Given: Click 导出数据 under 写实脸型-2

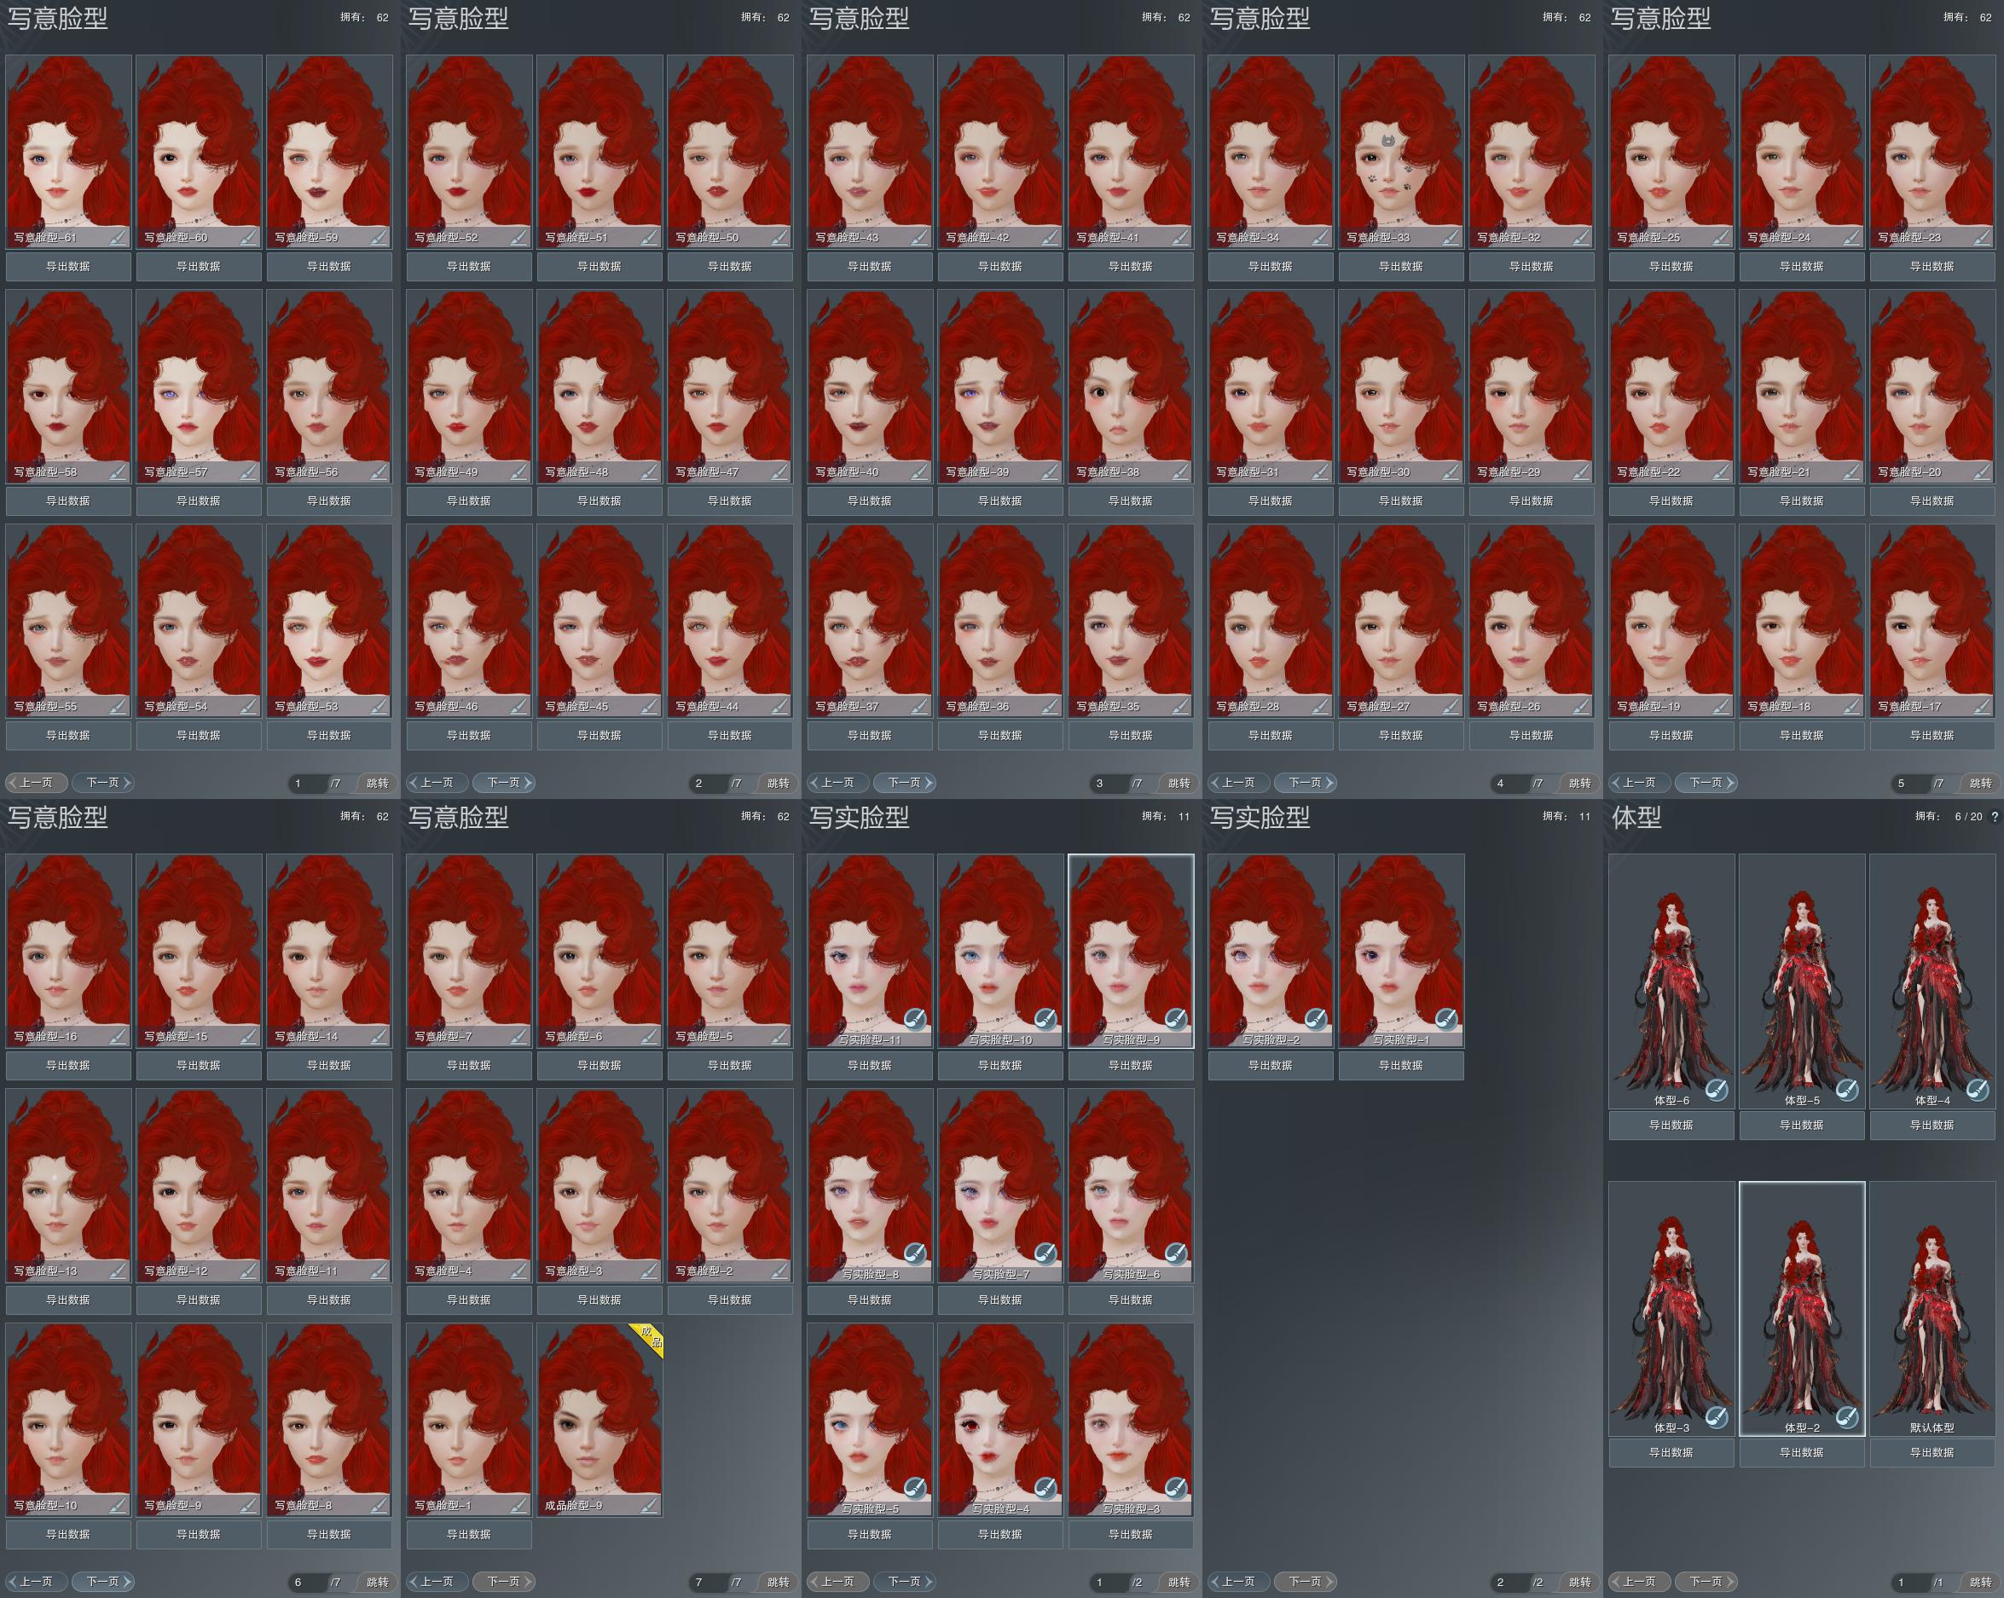Looking at the screenshot, I should pos(1270,1065).
